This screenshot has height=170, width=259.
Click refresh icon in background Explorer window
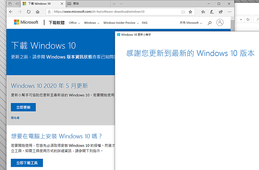pyautogui.click(x=248, y=19)
